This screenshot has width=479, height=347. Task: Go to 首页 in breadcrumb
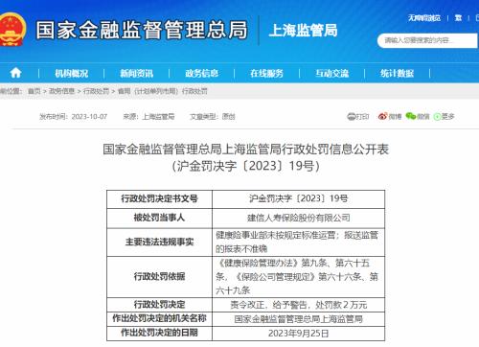point(34,91)
